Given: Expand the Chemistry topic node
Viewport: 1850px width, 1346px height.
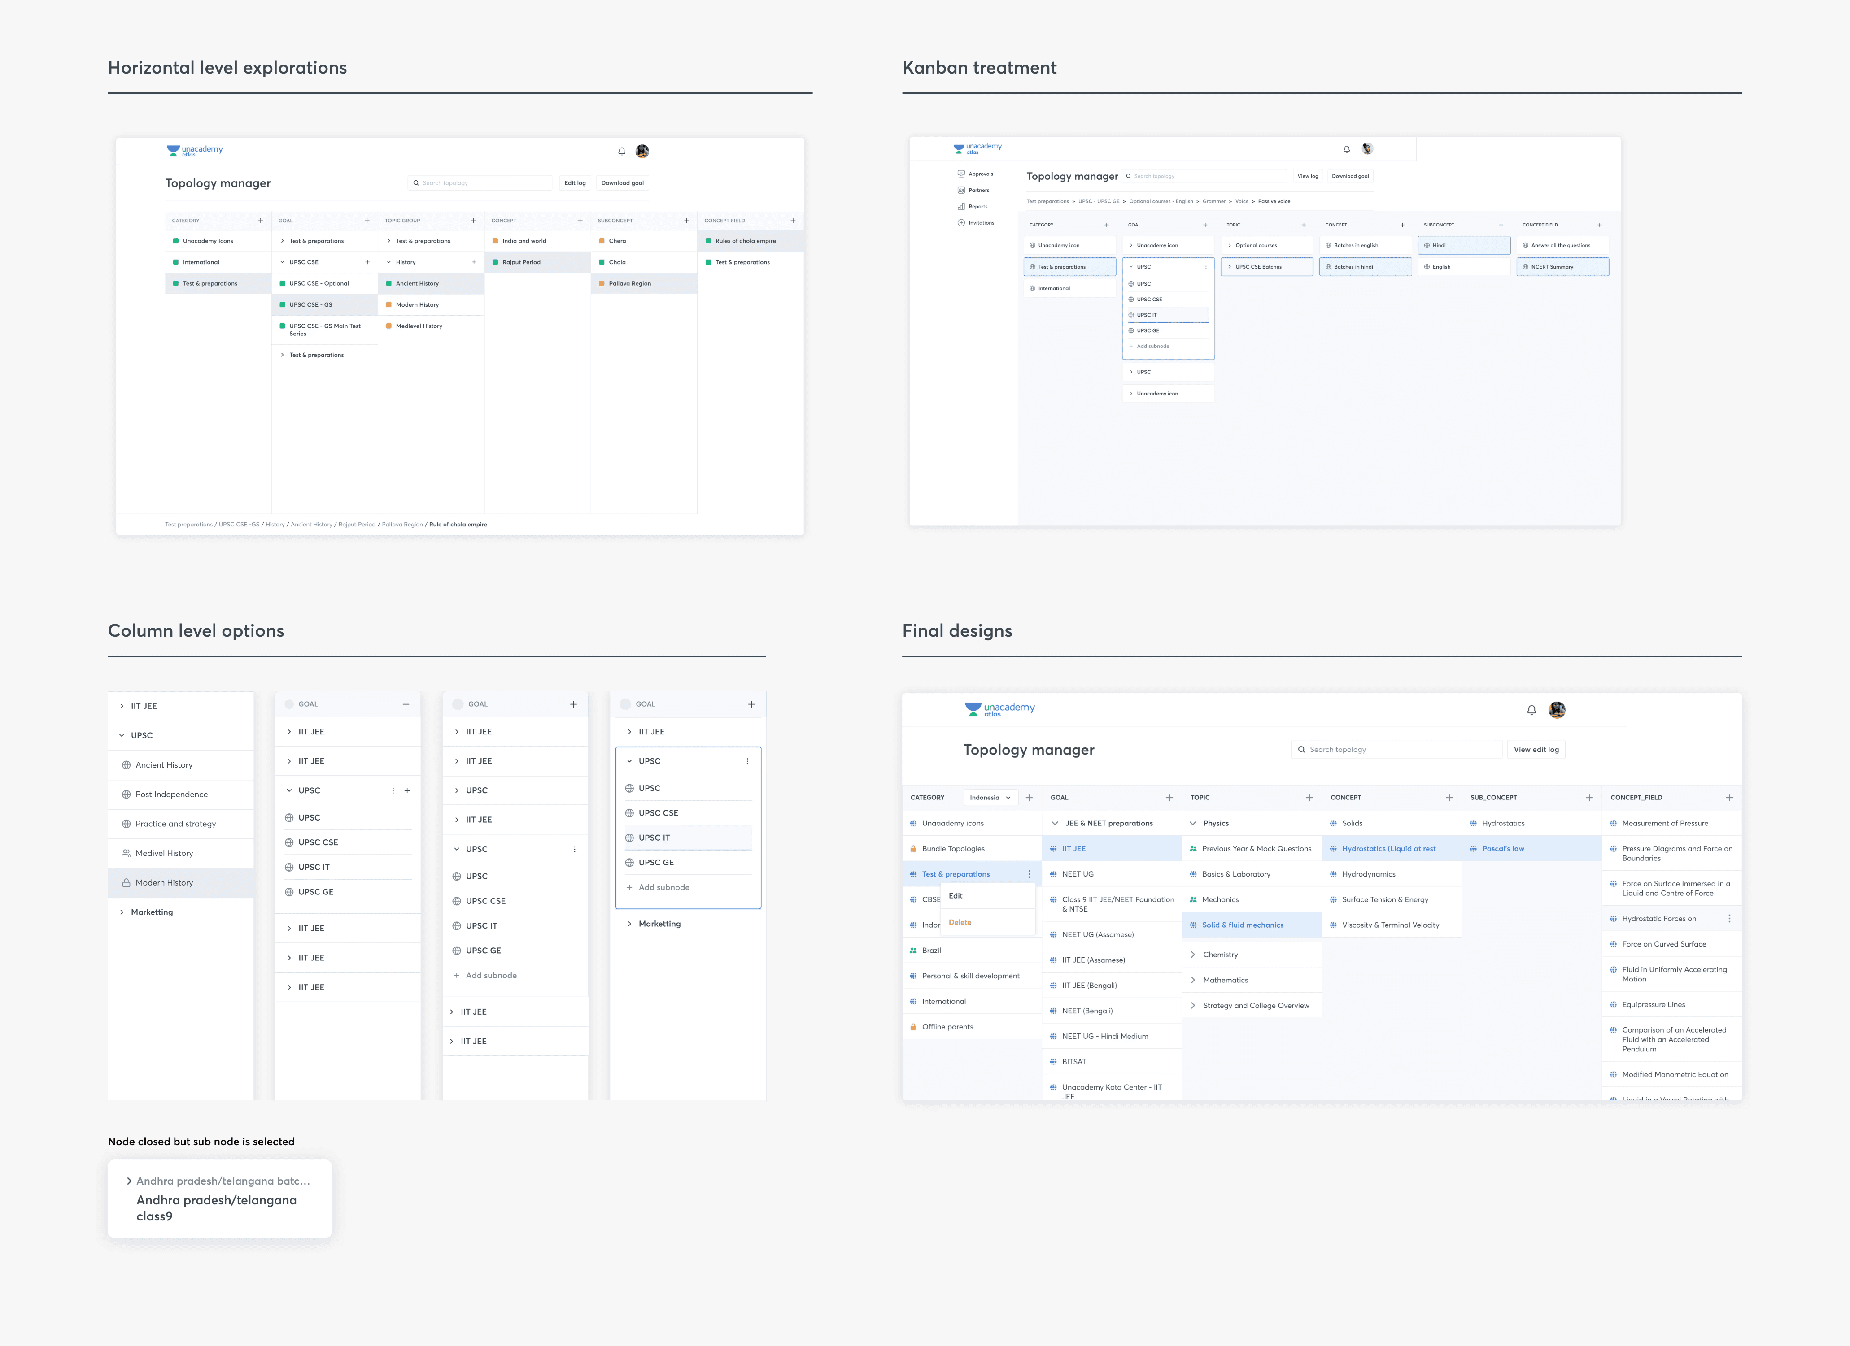Looking at the screenshot, I should click(1193, 955).
